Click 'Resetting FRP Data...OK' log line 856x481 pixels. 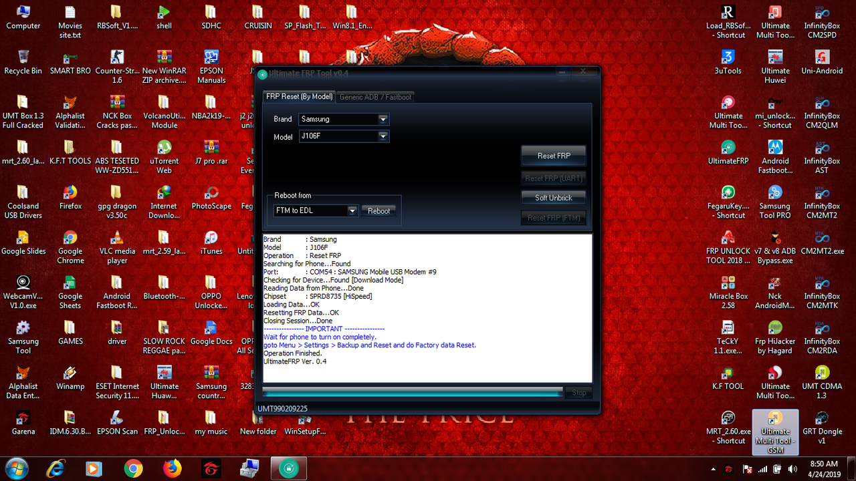(x=301, y=313)
